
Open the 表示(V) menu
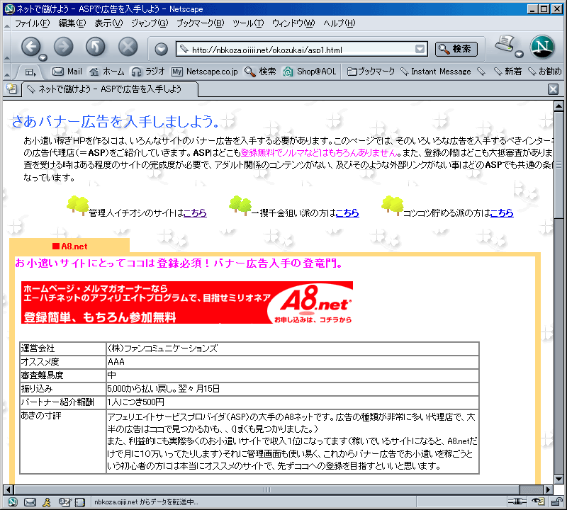click(108, 23)
